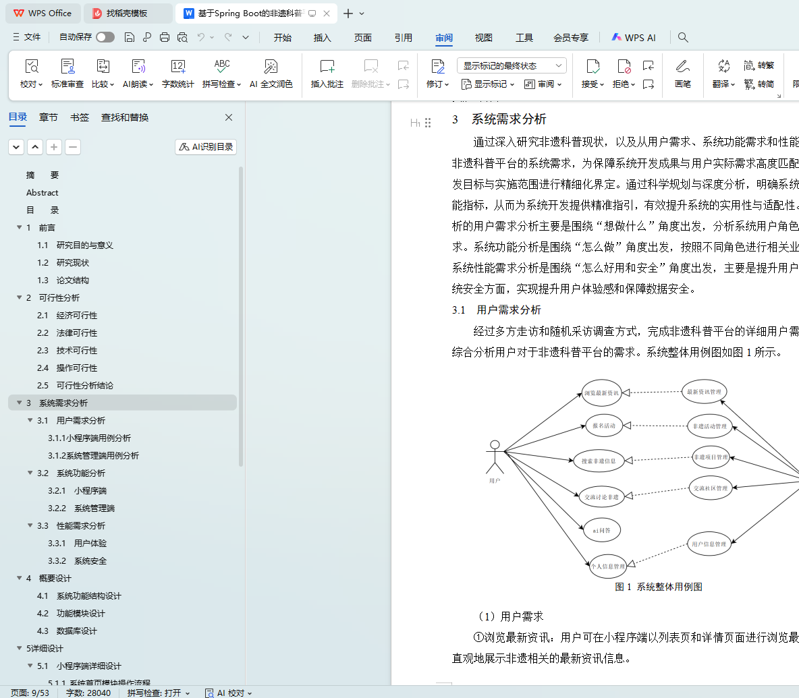Open the 书签 tab in navigation pane
Viewport: 799px width, 698px height.
coord(80,117)
